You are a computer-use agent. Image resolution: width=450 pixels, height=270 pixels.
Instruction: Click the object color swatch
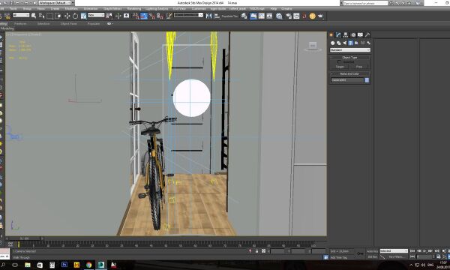(x=367, y=80)
